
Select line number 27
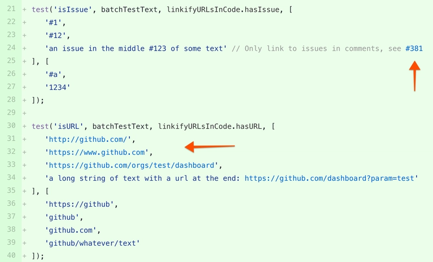pos(11,88)
